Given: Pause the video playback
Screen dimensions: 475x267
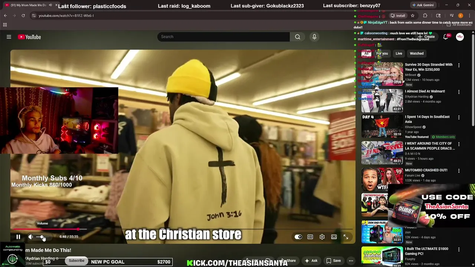Looking at the screenshot, I should click(18, 237).
